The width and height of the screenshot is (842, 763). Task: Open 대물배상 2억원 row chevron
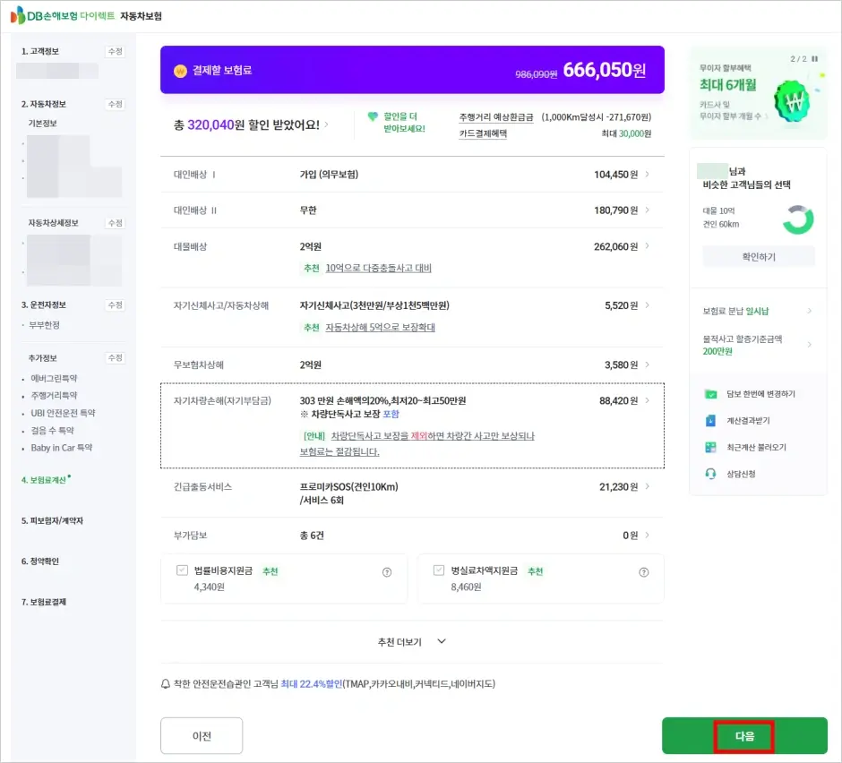coord(647,246)
